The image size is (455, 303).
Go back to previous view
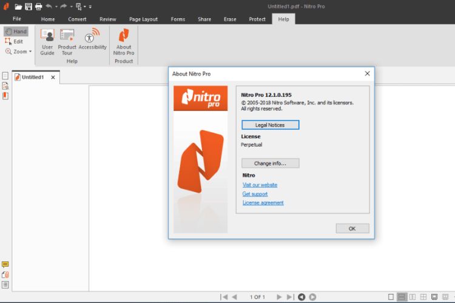click(302, 297)
